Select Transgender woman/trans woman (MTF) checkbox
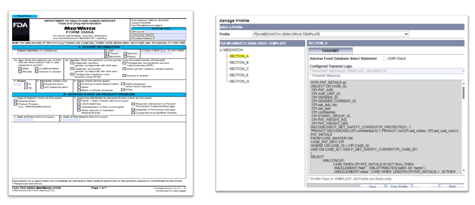475x205 pixels. [124, 63]
